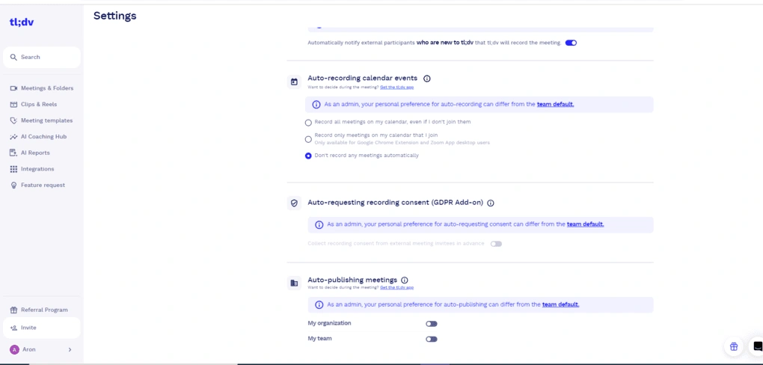Screen dimensions: 763x365
Task: Click the AI Reports document icon
Action: point(13,153)
